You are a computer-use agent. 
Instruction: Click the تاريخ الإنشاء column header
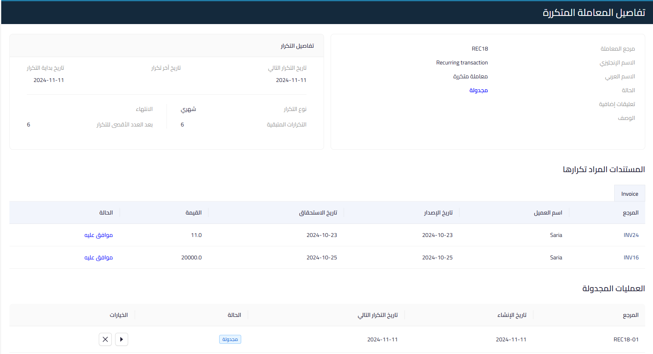point(512,315)
